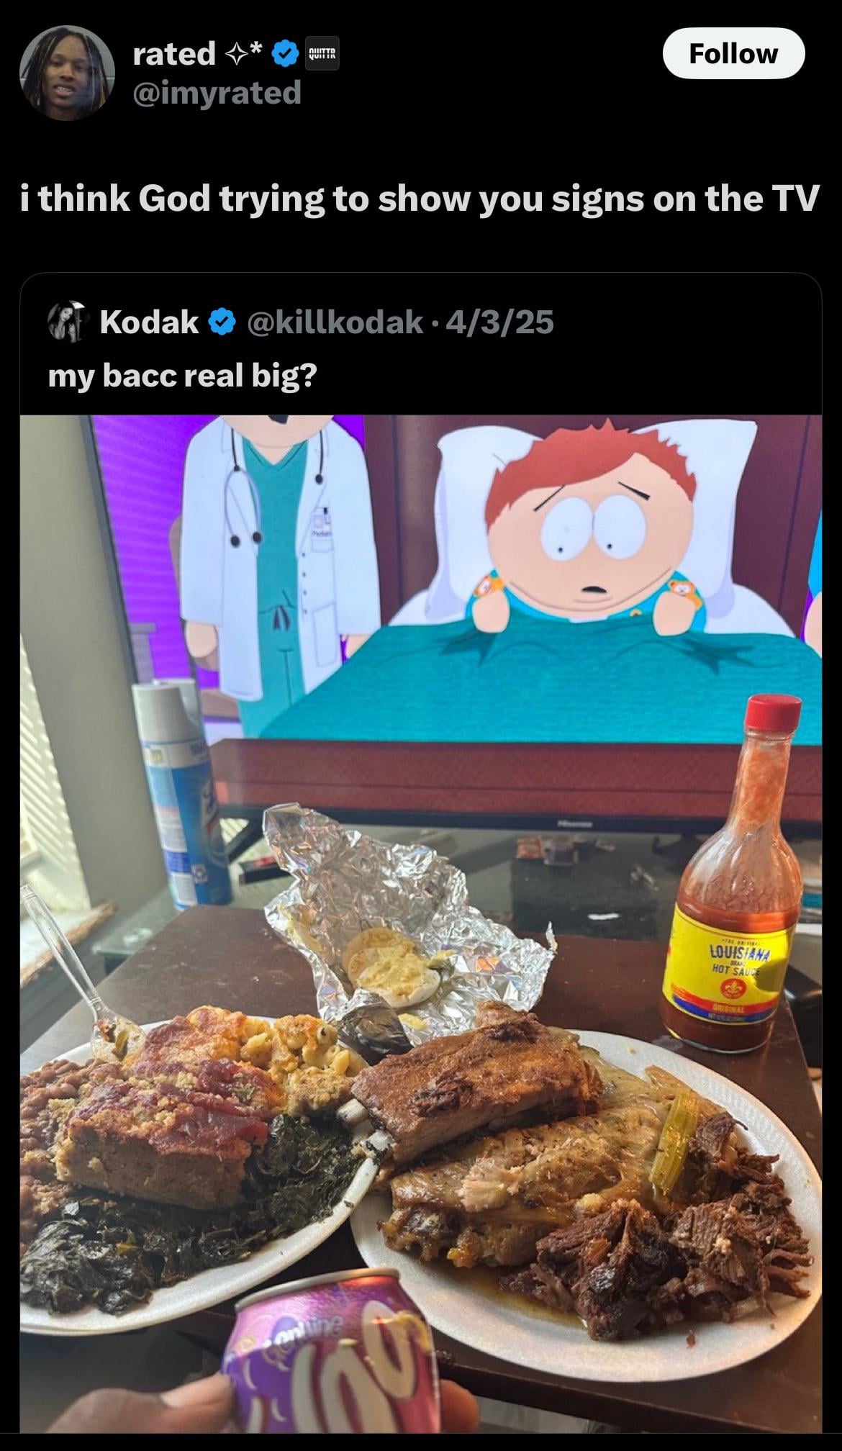Open the QUITTR affiliate badge

coord(322,54)
